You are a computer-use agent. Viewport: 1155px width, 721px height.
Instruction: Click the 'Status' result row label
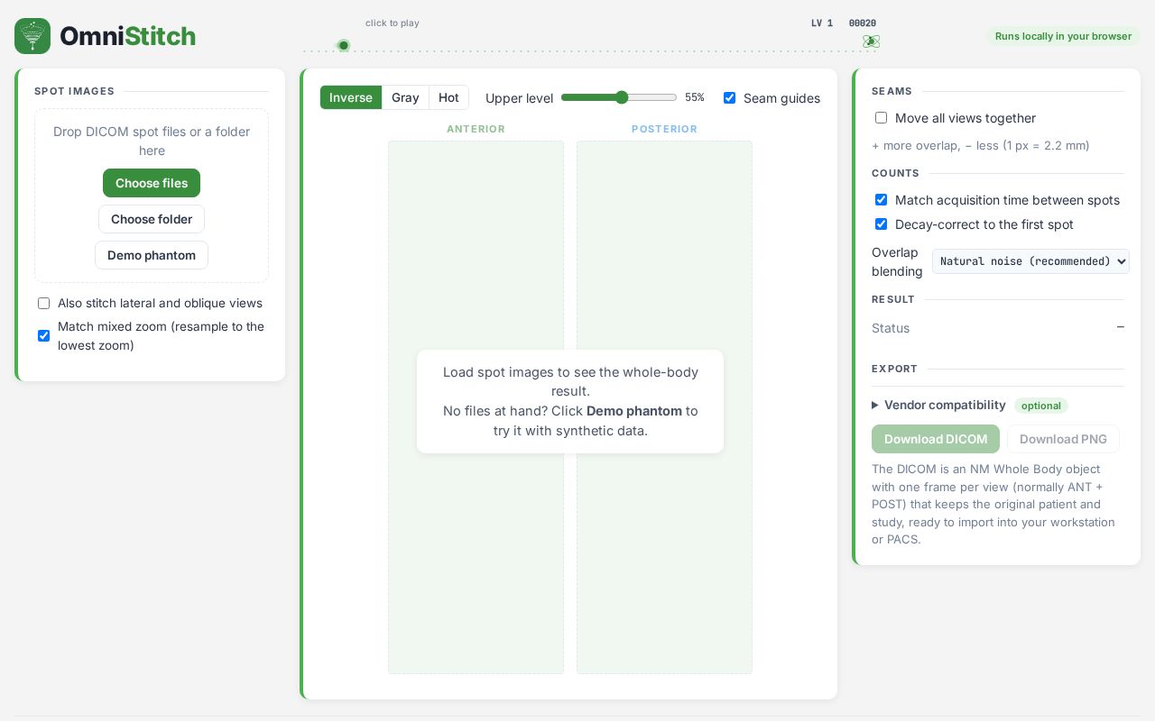[891, 328]
